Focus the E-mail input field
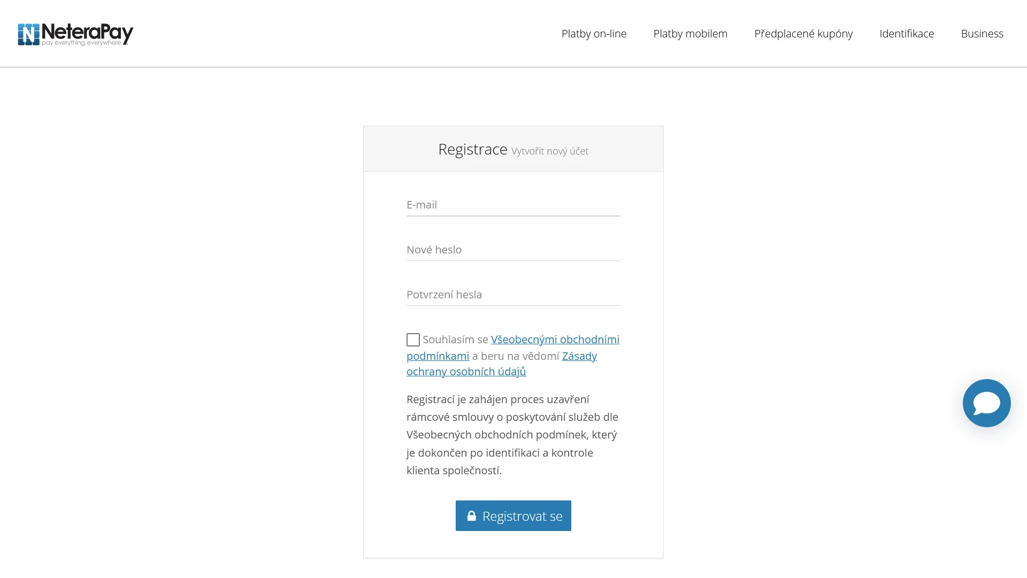This screenshot has width=1027, height=578. click(x=513, y=205)
